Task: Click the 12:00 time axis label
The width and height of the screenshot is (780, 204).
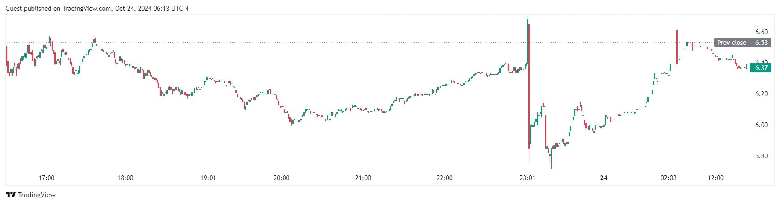Action: 715,178
